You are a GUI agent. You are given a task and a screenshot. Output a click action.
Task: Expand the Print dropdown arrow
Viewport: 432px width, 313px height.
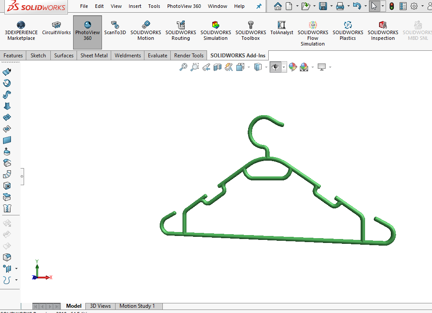point(348,6)
